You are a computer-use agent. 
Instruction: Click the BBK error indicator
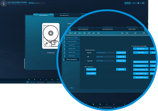coord(123,33)
